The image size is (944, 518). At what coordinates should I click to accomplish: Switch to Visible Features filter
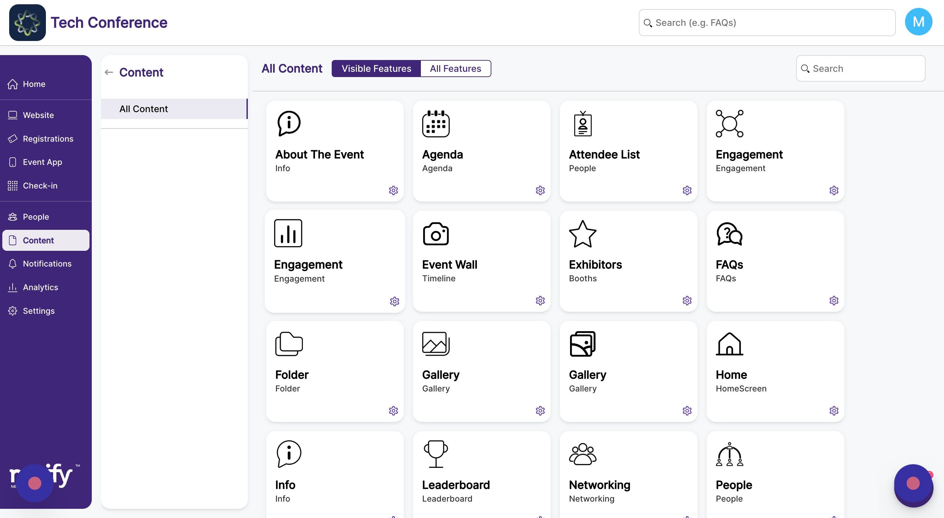point(376,69)
